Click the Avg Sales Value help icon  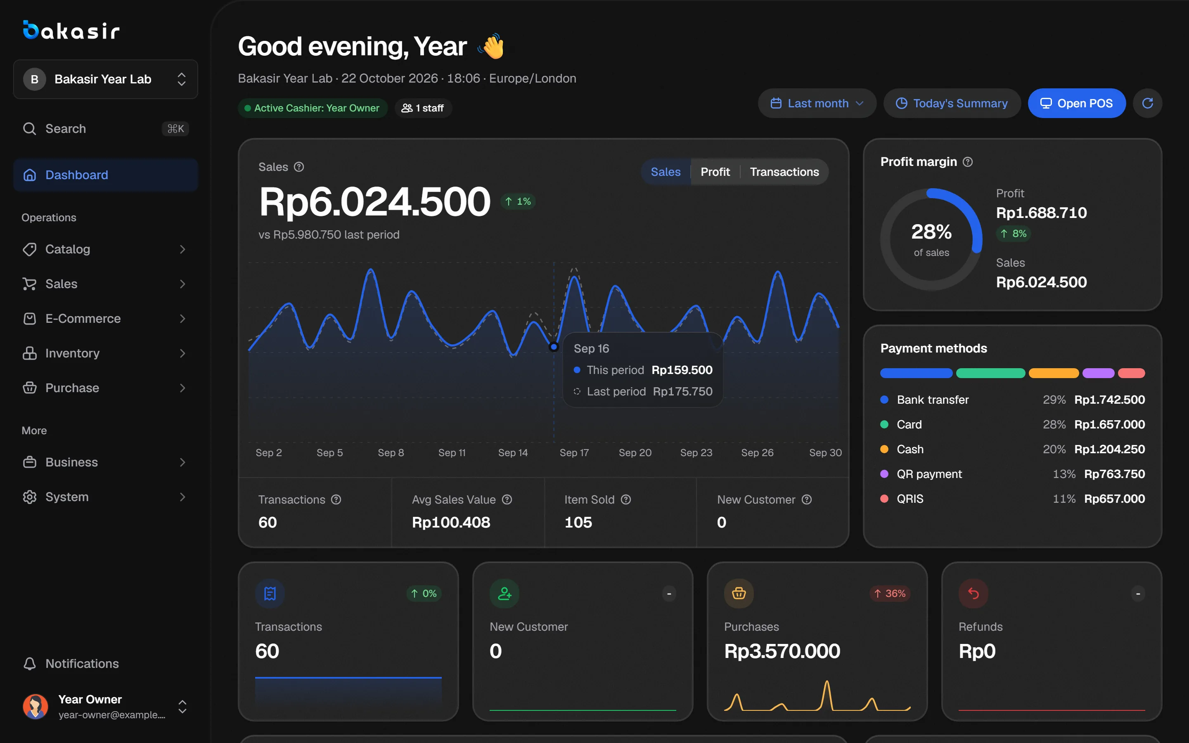click(x=507, y=500)
